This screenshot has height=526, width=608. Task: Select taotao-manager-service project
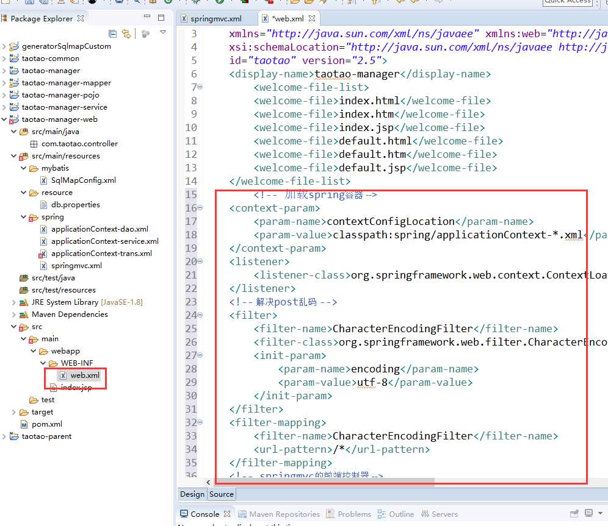click(64, 107)
